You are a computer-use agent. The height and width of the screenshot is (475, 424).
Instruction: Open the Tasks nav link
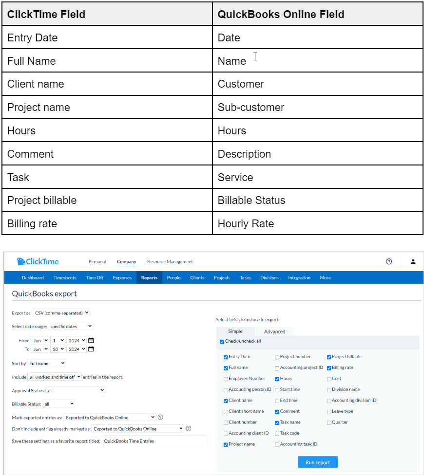coord(245,277)
